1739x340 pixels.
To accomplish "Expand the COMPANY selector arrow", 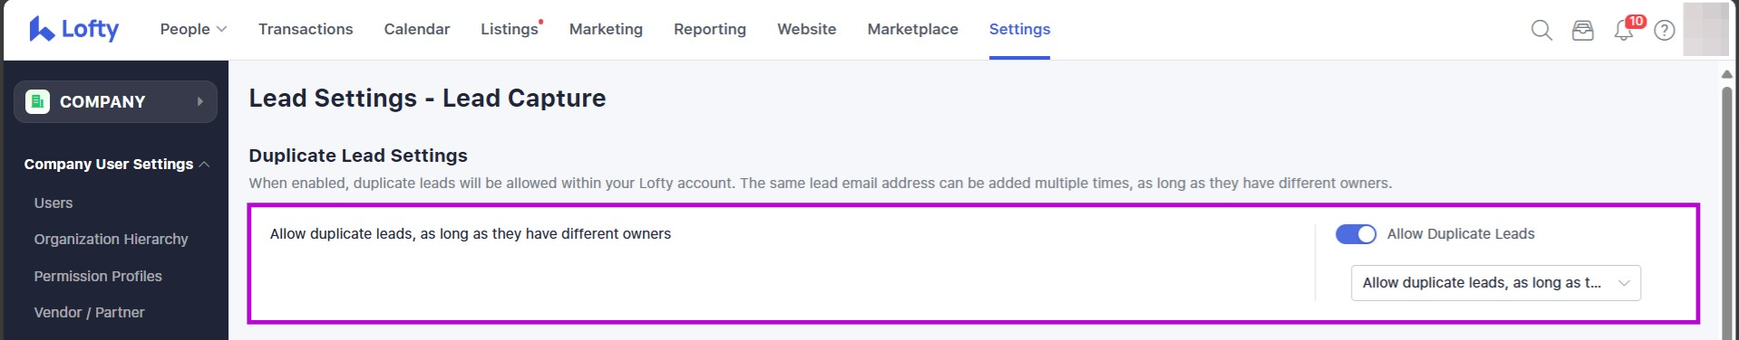I will [x=200, y=101].
